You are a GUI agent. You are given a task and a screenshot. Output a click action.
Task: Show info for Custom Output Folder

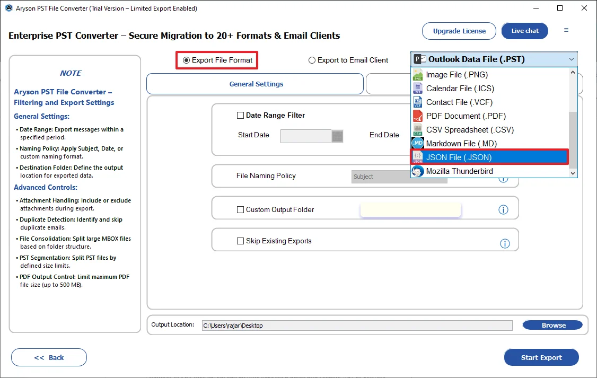(503, 210)
